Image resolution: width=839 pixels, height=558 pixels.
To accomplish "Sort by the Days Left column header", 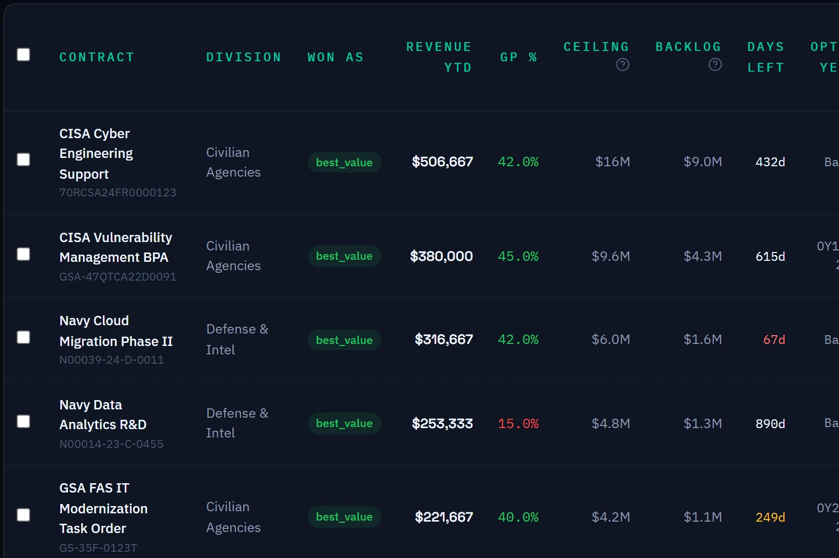I will tap(765, 57).
